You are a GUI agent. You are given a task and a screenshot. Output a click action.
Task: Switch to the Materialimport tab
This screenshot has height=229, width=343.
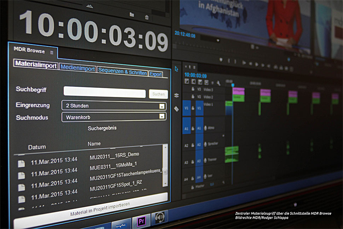[x=36, y=64]
